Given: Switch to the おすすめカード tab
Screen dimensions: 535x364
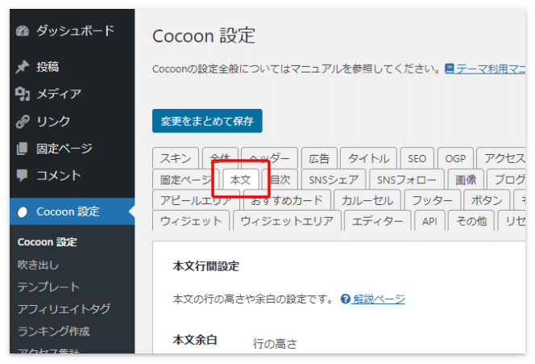Looking at the screenshot, I should coord(288,202).
